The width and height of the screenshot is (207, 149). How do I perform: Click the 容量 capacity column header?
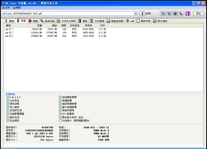(x=40, y=26)
